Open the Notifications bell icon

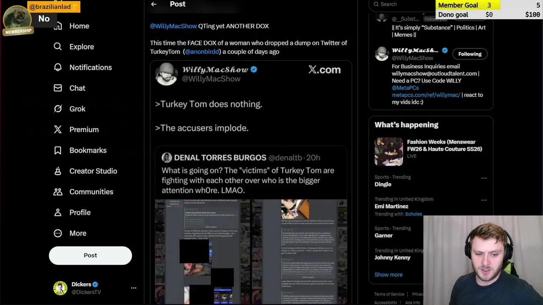click(58, 67)
